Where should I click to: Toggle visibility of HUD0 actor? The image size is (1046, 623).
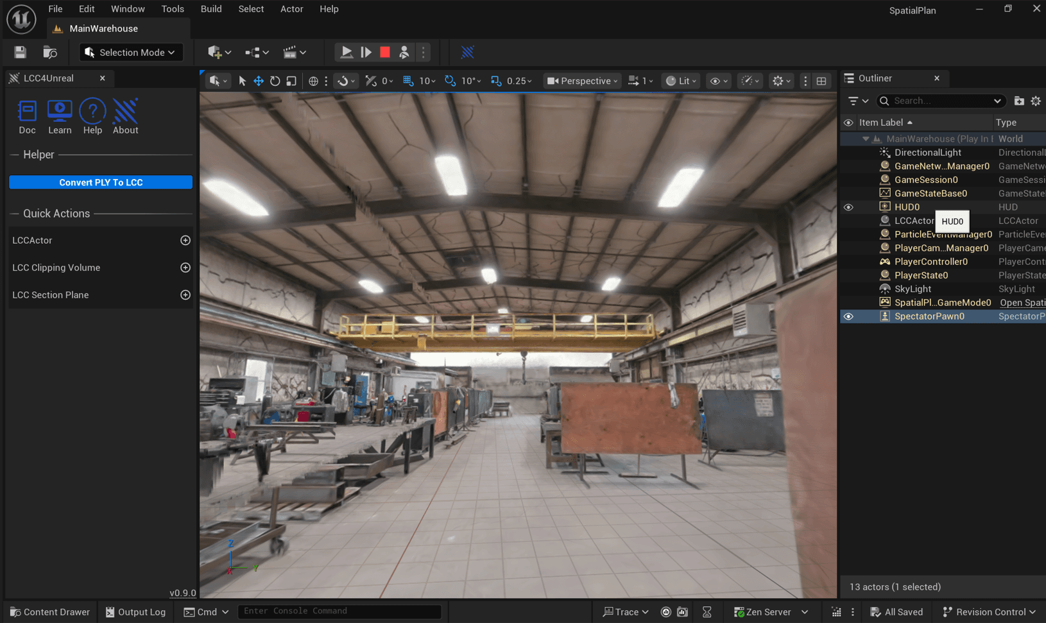[x=848, y=207]
